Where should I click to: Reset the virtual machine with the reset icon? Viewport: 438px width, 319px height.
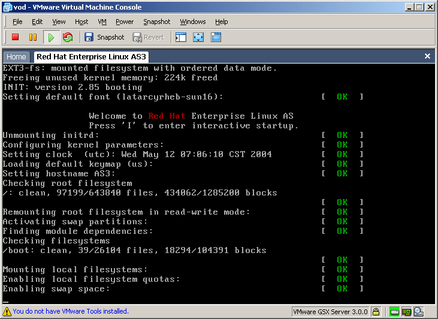pos(68,37)
